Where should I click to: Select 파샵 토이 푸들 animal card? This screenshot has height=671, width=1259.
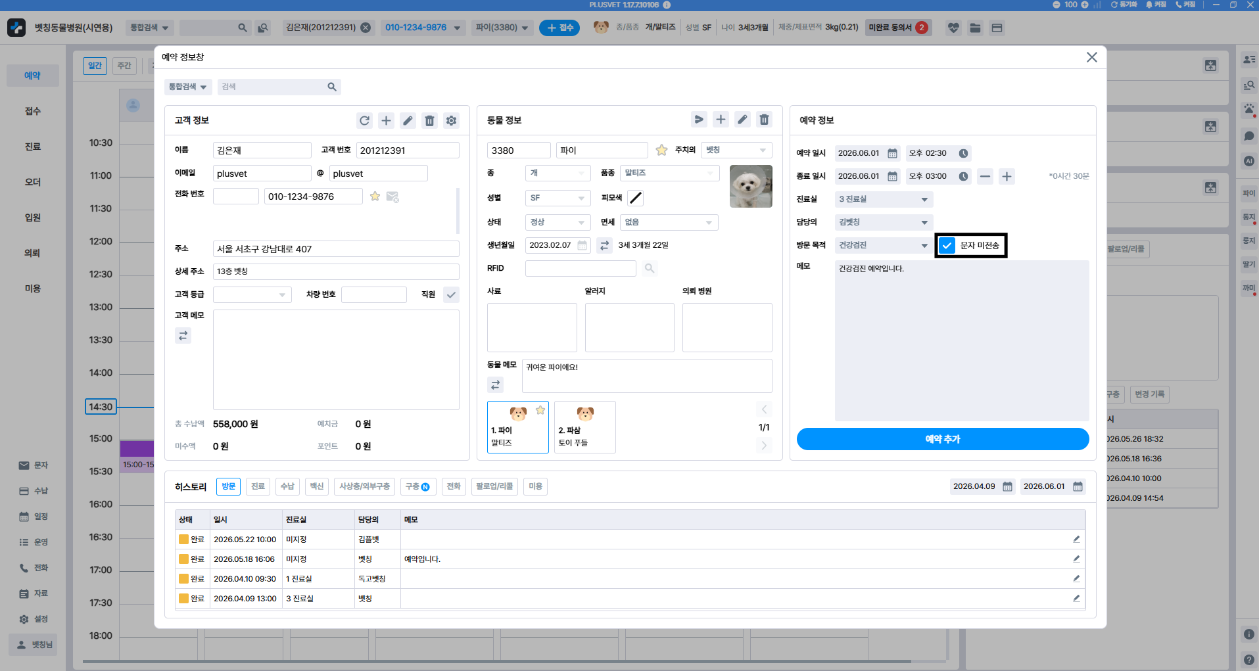coord(585,427)
